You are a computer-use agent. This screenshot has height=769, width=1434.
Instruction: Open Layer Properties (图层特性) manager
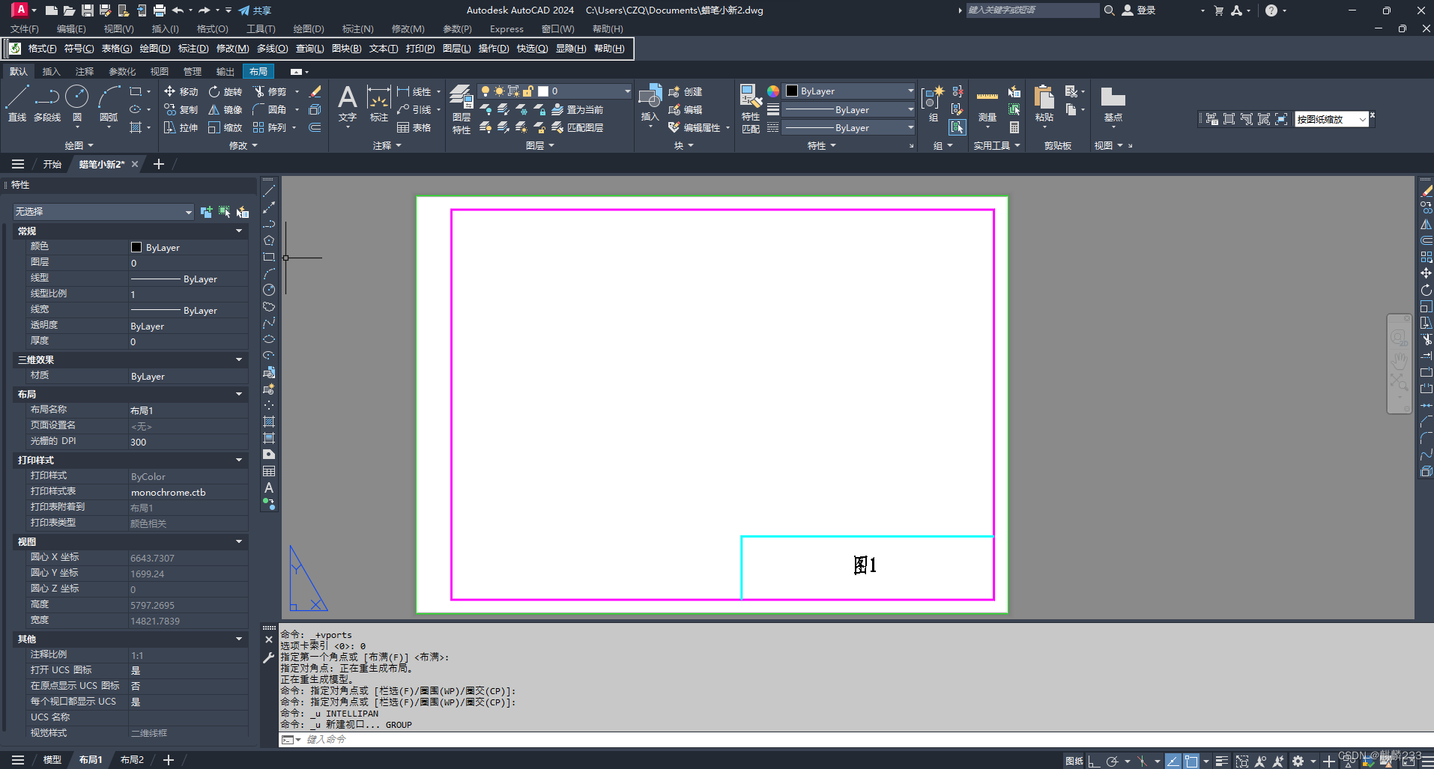[462, 109]
